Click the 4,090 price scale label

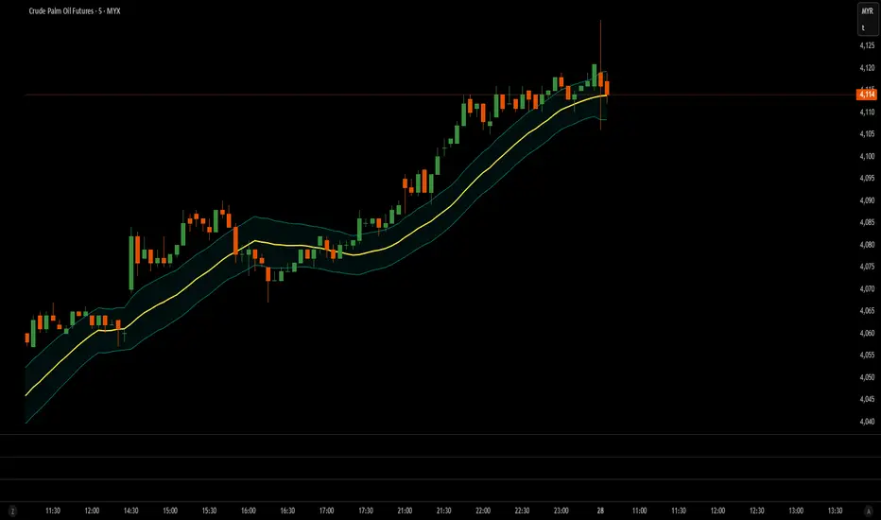coord(867,200)
